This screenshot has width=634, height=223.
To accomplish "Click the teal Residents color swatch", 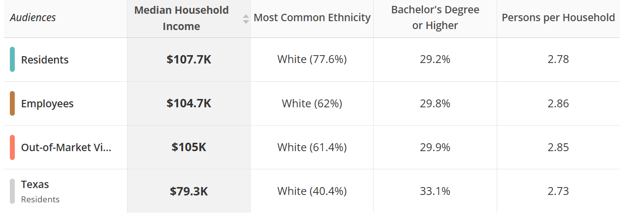I will [12, 60].
